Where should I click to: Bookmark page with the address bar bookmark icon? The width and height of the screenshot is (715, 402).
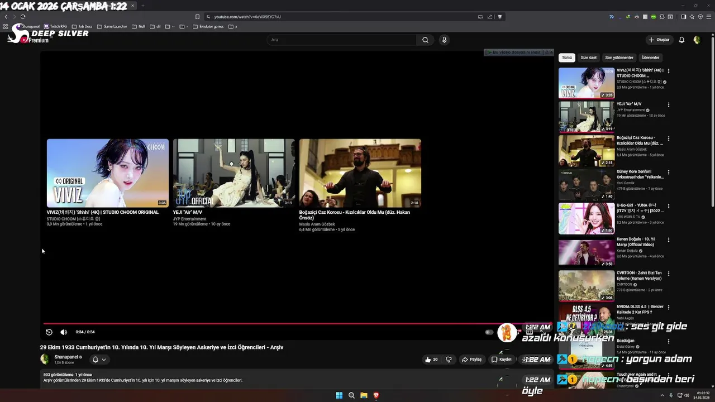click(197, 17)
